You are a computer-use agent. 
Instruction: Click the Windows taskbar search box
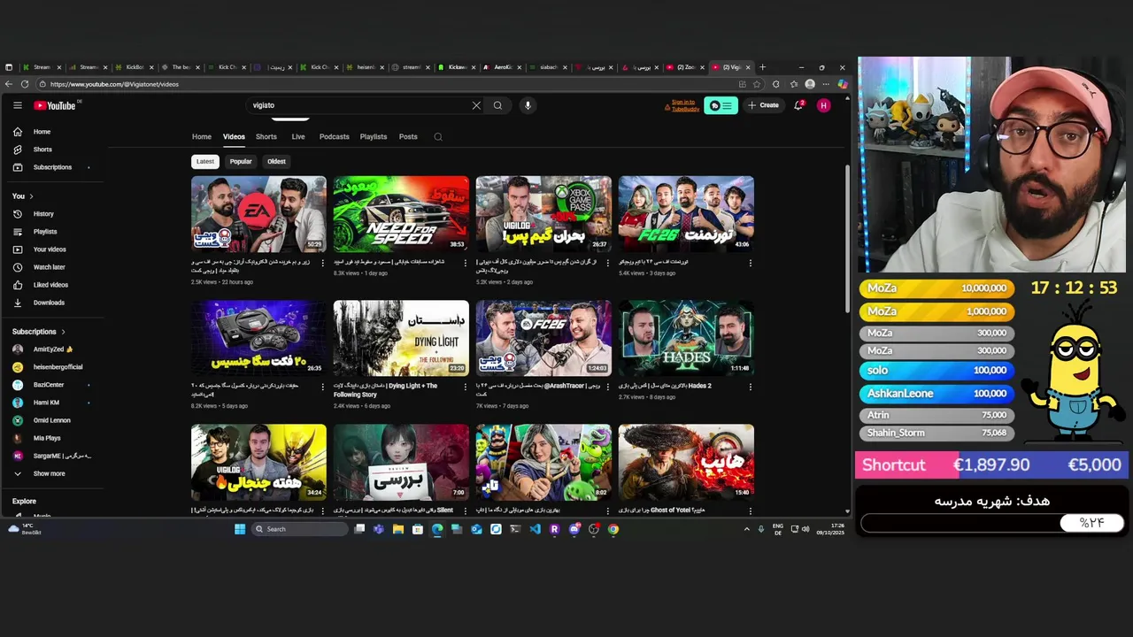pos(299,529)
